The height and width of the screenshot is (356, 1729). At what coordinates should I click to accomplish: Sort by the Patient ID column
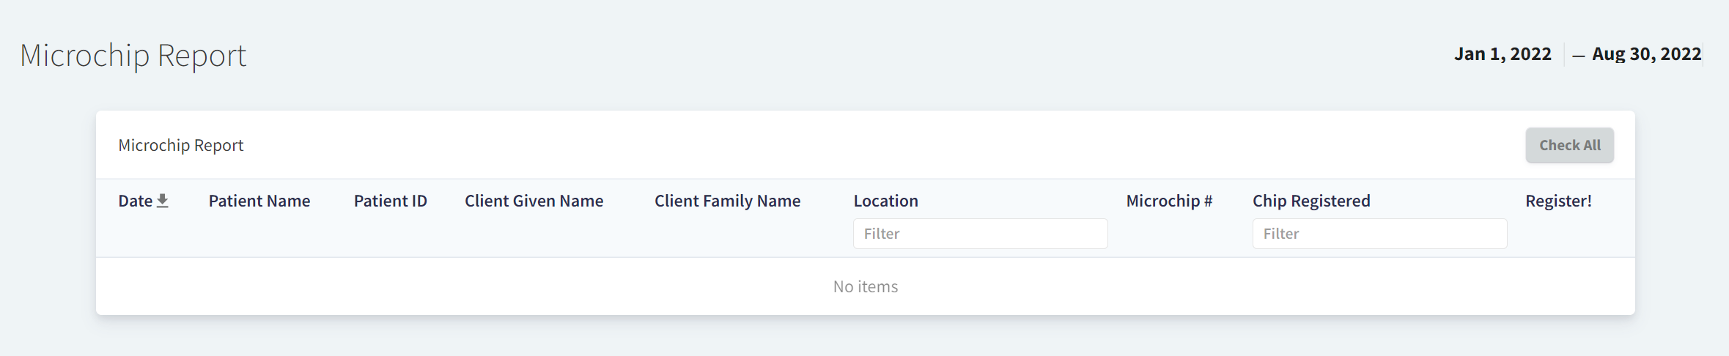(391, 201)
